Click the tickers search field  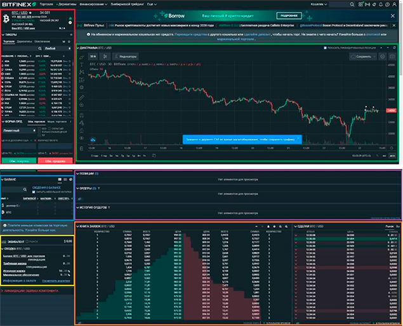22,49
